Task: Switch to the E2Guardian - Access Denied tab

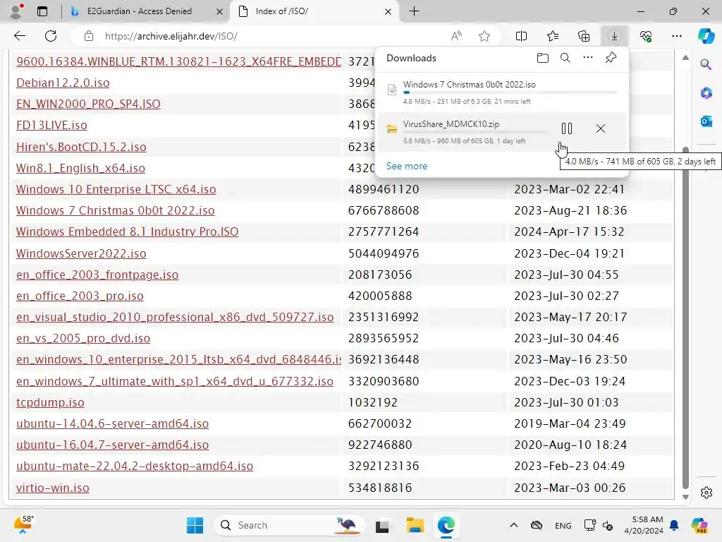Action: 139,11
